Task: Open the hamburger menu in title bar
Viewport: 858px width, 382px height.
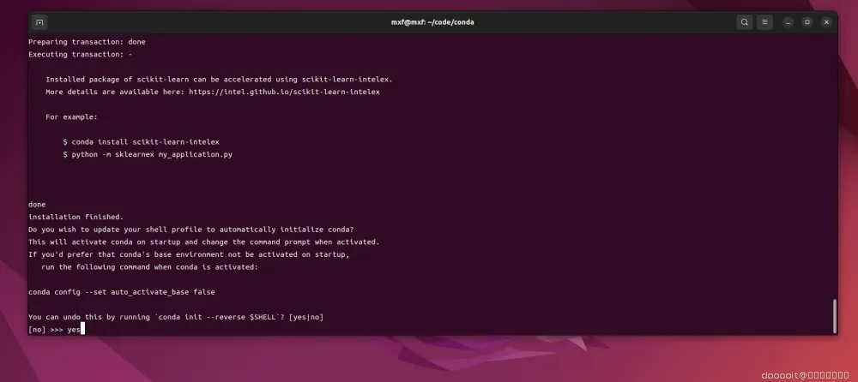Action: [765, 22]
